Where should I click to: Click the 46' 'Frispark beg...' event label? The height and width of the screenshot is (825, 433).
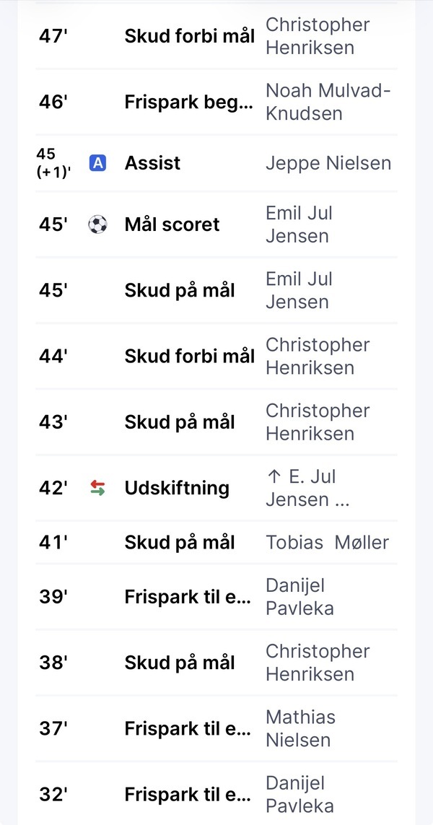pyautogui.click(x=188, y=102)
